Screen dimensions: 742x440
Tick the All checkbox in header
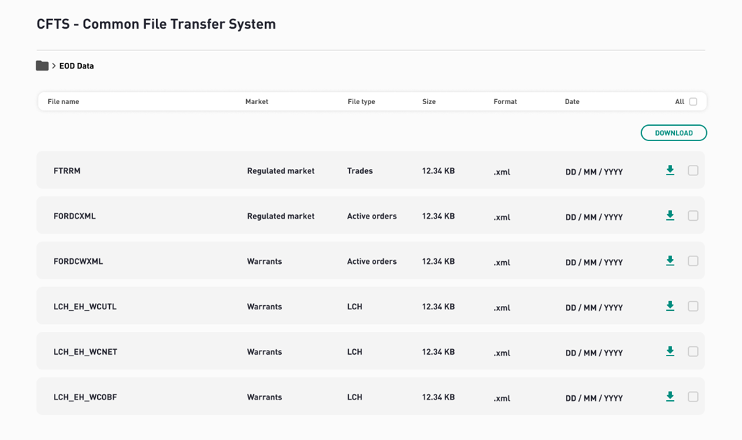(x=693, y=101)
